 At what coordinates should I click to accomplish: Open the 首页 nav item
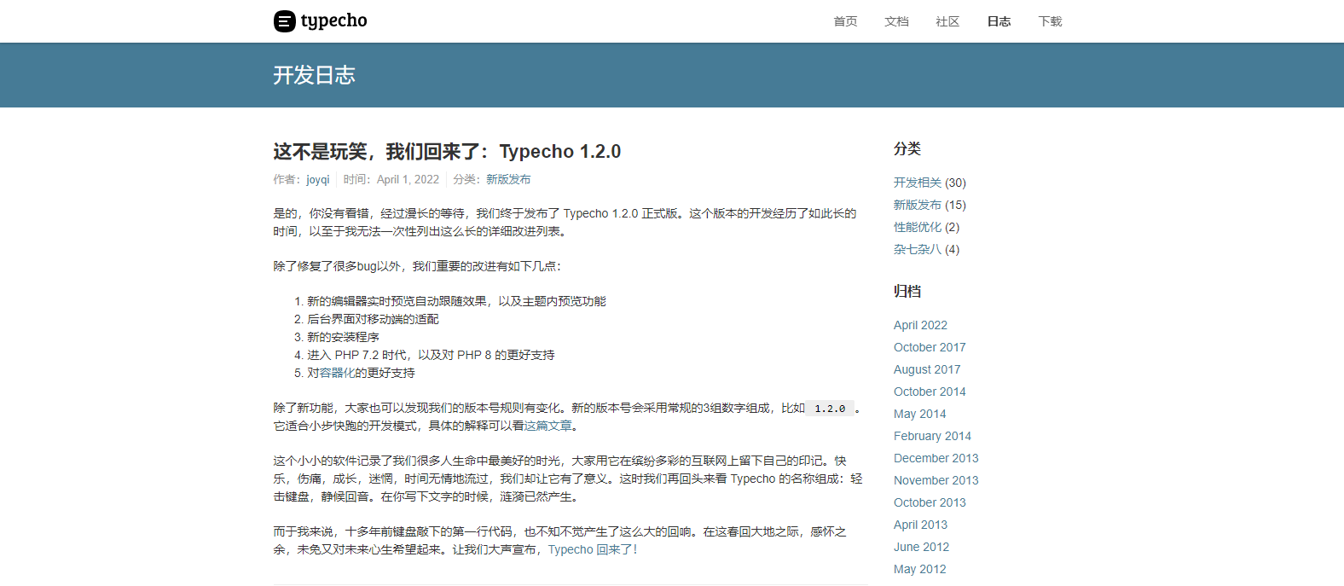click(845, 21)
